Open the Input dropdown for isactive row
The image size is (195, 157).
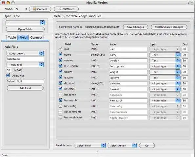pyautogui.click(x=165, y=78)
